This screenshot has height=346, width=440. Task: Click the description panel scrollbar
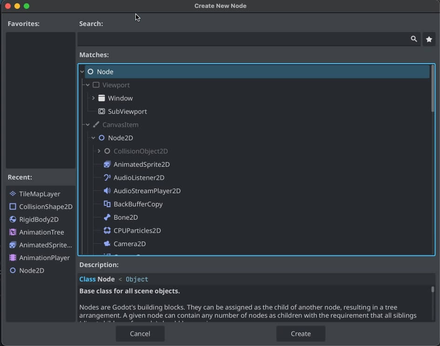[x=433, y=289]
